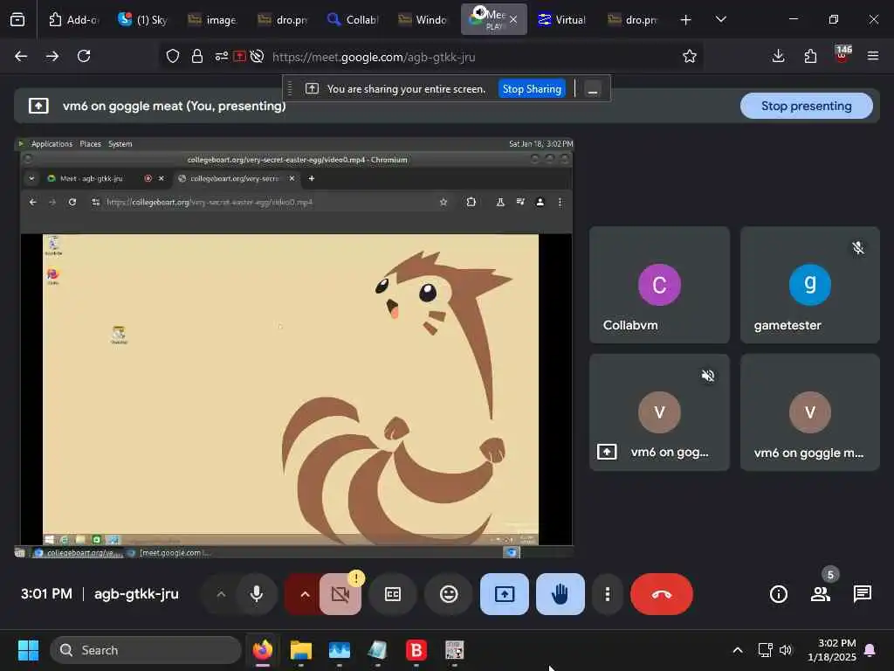Screen dimensions: 894x671
Task: Switch to the Add-ons tab
Action: tap(73, 19)
